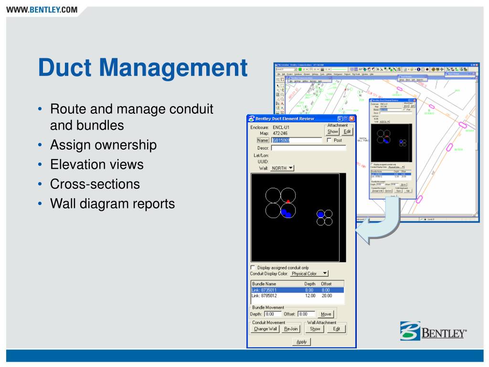Enable Display assigned conduit only
This screenshot has width=489, height=367.
(x=253, y=268)
